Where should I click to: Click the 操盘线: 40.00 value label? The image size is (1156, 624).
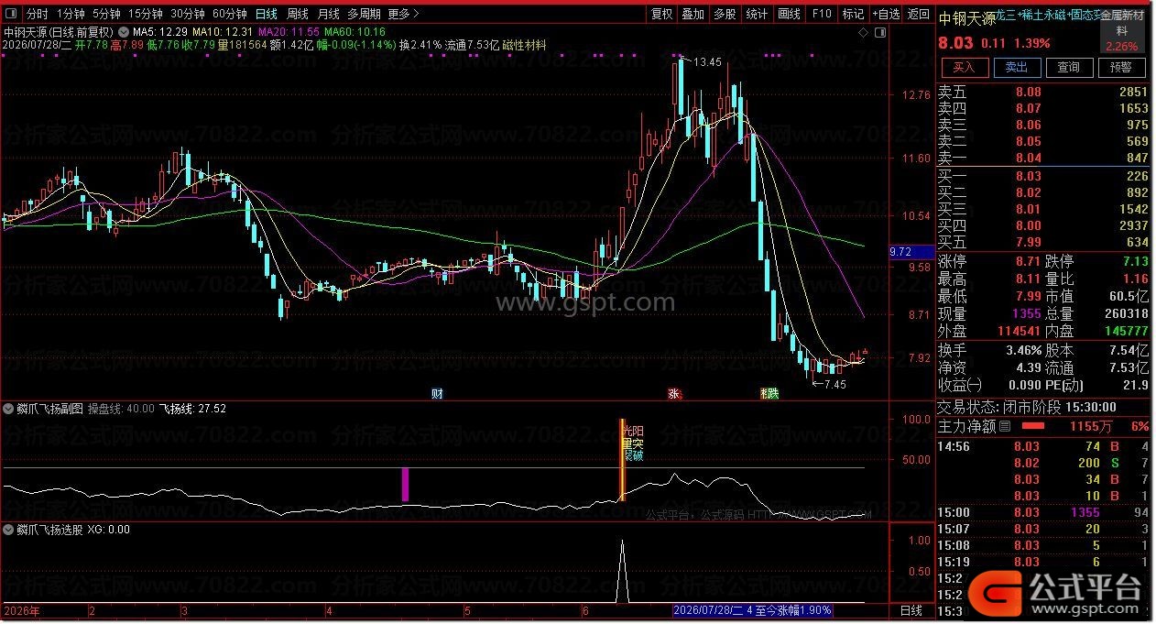point(121,409)
